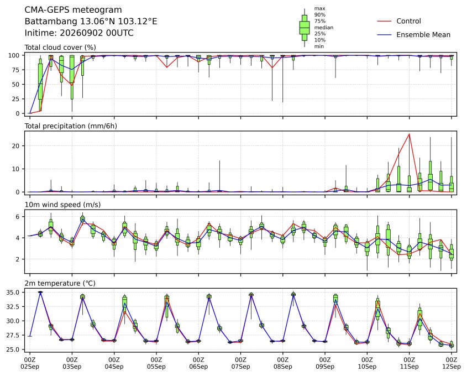Screen dimensions: 467x376
Task: Click the 00Z 05Sep axis label
Action: pos(156,363)
